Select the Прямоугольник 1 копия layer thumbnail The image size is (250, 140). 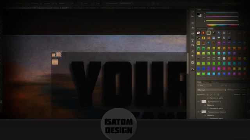tap(204, 112)
